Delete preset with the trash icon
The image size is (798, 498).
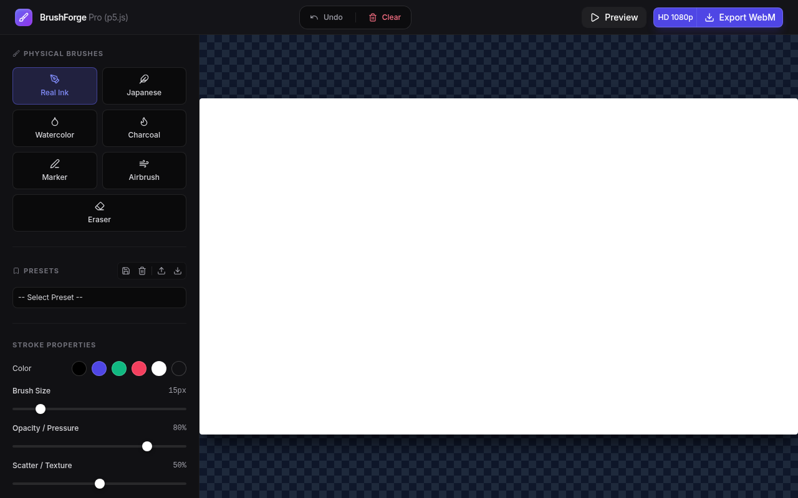142,271
